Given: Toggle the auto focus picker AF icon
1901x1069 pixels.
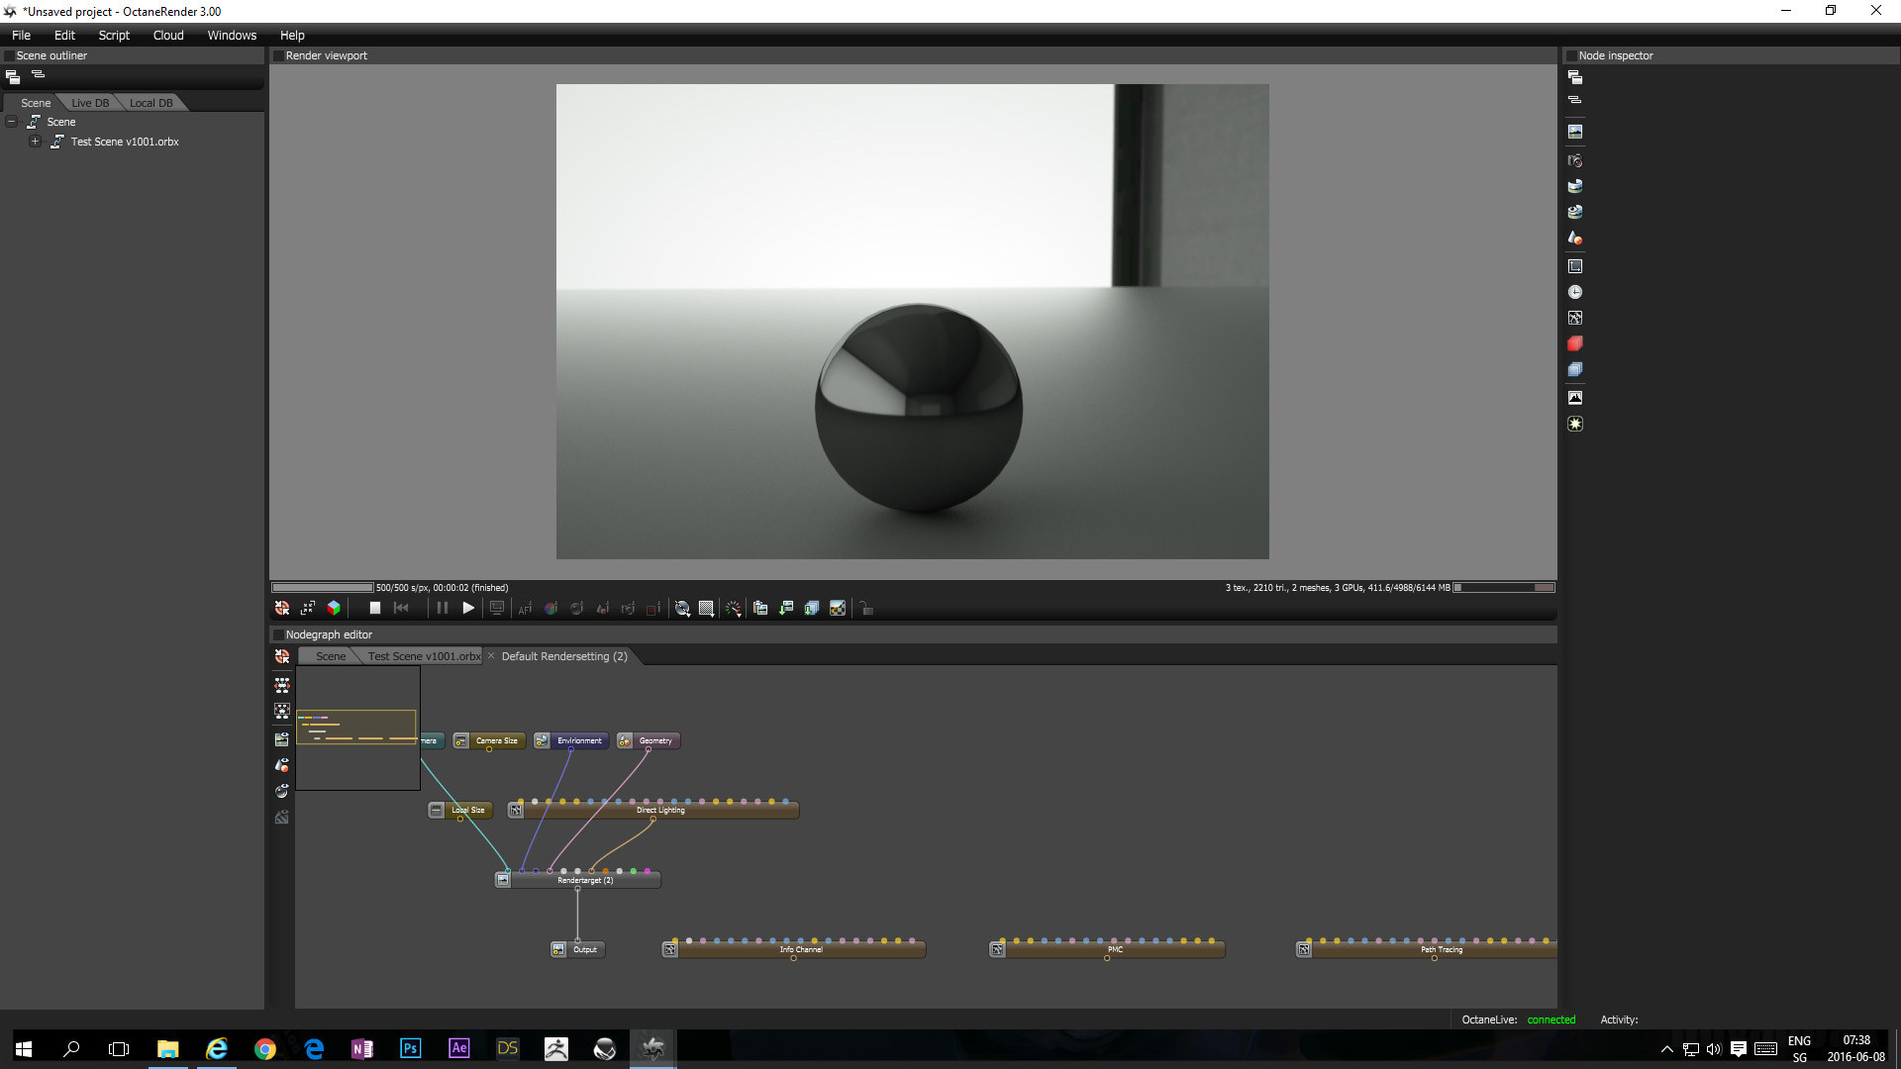Looking at the screenshot, I should pyautogui.click(x=525, y=609).
